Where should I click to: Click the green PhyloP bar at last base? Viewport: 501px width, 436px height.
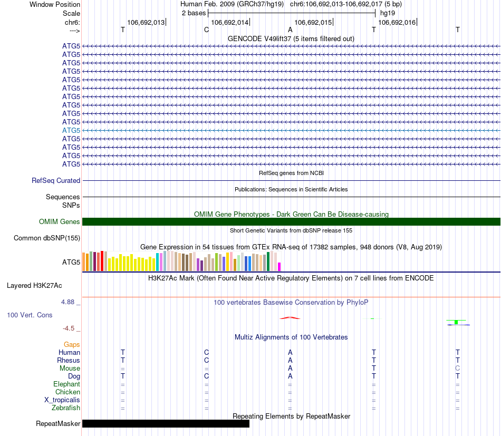click(x=456, y=322)
